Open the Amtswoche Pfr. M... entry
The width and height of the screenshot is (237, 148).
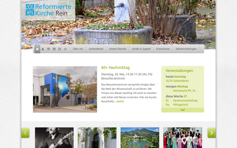pos(185,91)
